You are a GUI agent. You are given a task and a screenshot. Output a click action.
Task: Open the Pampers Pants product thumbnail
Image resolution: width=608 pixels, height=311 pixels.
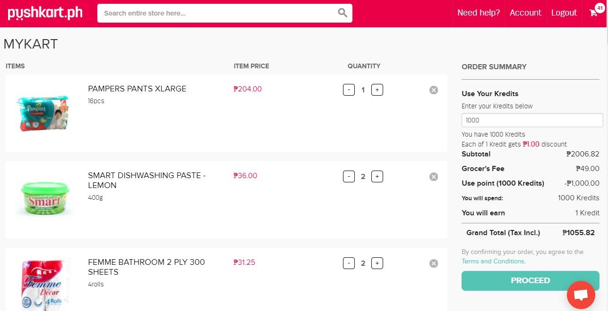pos(43,113)
